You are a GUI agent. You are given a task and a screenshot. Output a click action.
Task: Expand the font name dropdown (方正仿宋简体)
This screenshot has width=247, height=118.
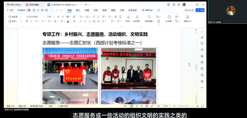click(x=44, y=17)
